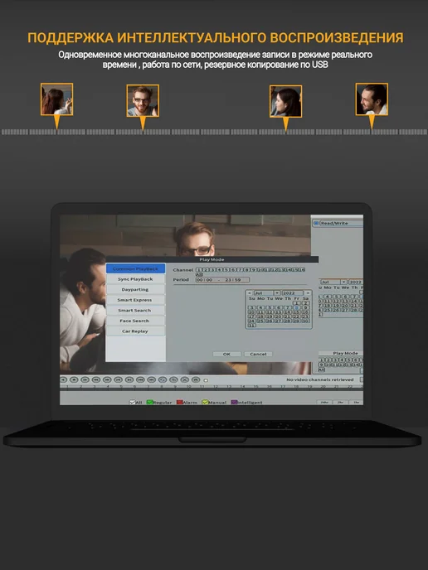Click the 2022 year field in dialog calendar
The width and height of the screenshot is (428, 570).
293,293
